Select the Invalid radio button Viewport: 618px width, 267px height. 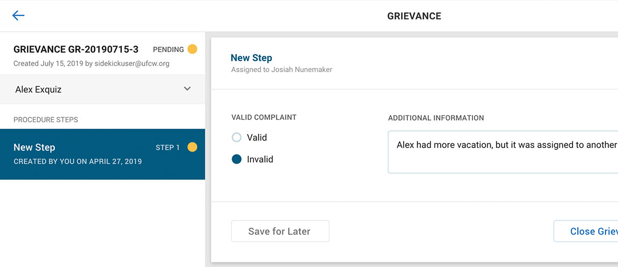(236, 159)
